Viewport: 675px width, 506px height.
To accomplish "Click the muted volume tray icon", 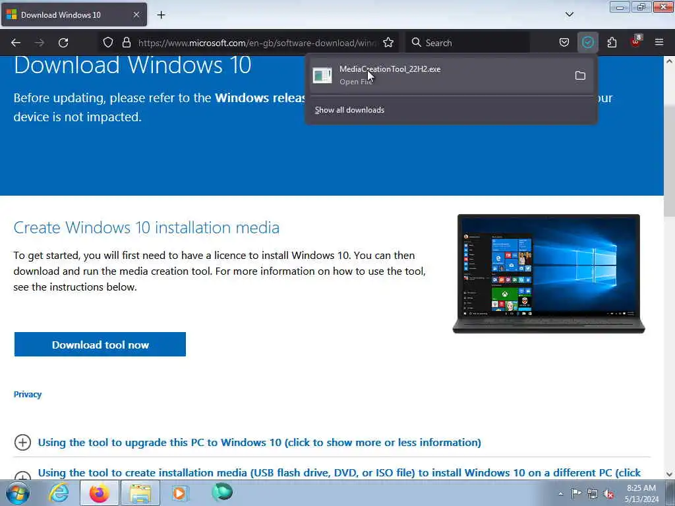I will pyautogui.click(x=608, y=493).
